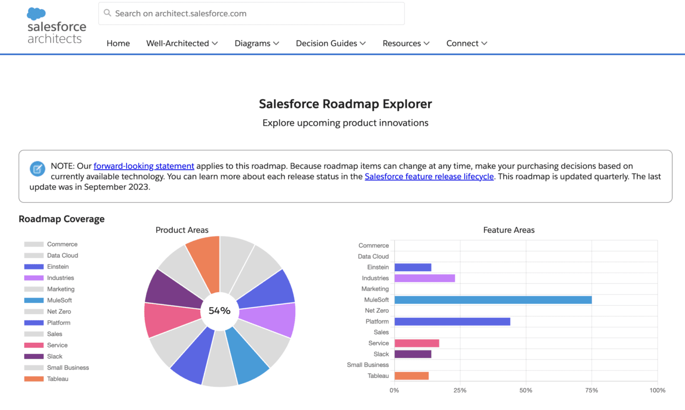Viewport: 685px width, 410px height.
Task: Expand the Well-Architected dropdown
Action: (182, 43)
